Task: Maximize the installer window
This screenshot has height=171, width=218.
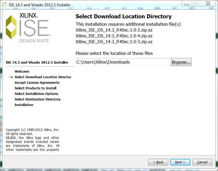Action: [195, 3]
